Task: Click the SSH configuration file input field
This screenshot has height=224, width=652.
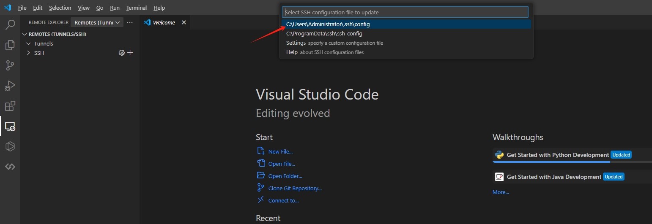Action: [405, 12]
